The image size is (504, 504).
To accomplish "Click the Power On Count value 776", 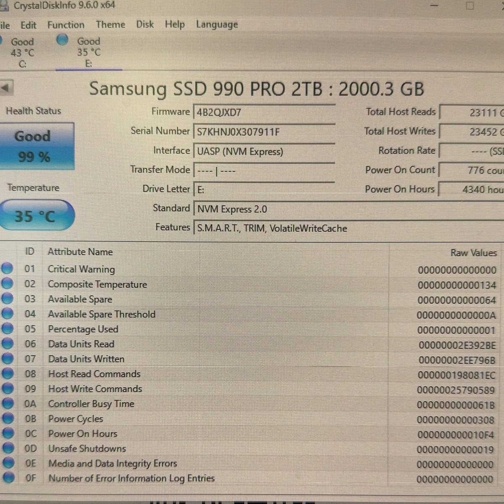I will [x=471, y=170].
